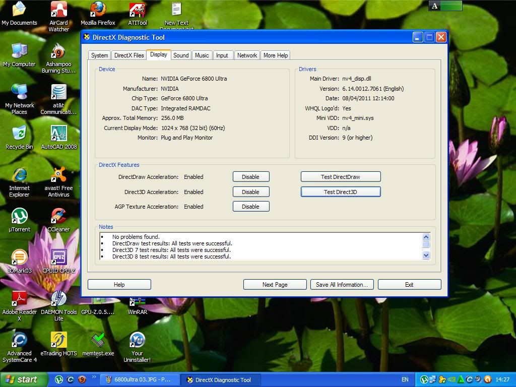This screenshot has height=387, width=516.
Task: Open the WinRAR desktop icon
Action: point(137,307)
